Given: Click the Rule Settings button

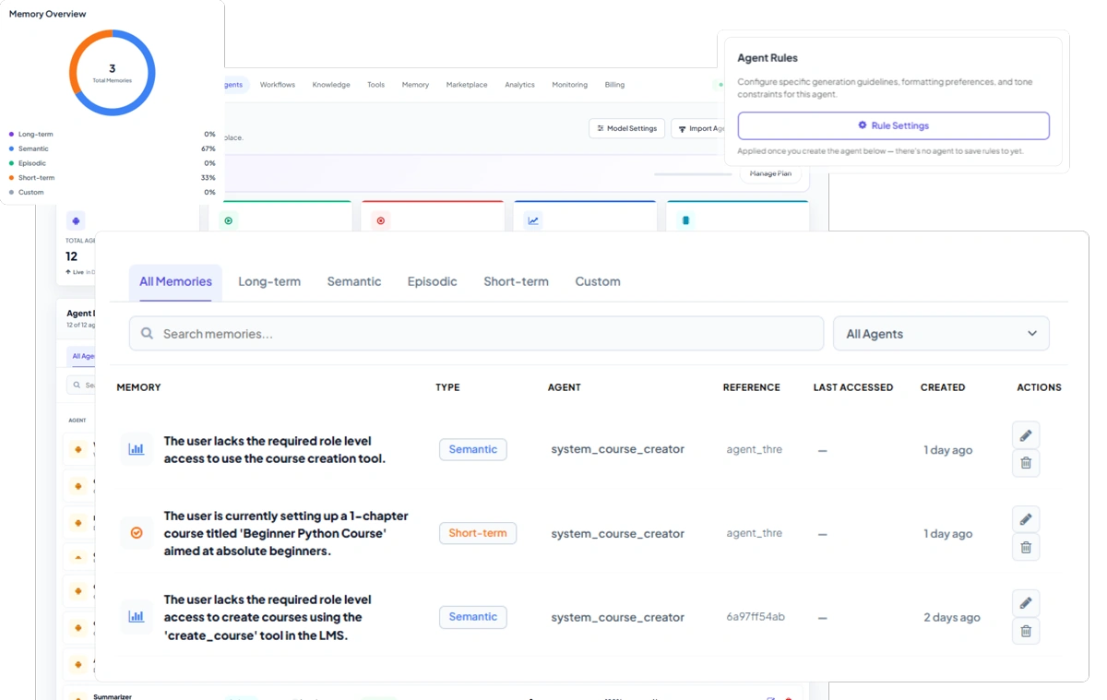Looking at the screenshot, I should tap(893, 125).
